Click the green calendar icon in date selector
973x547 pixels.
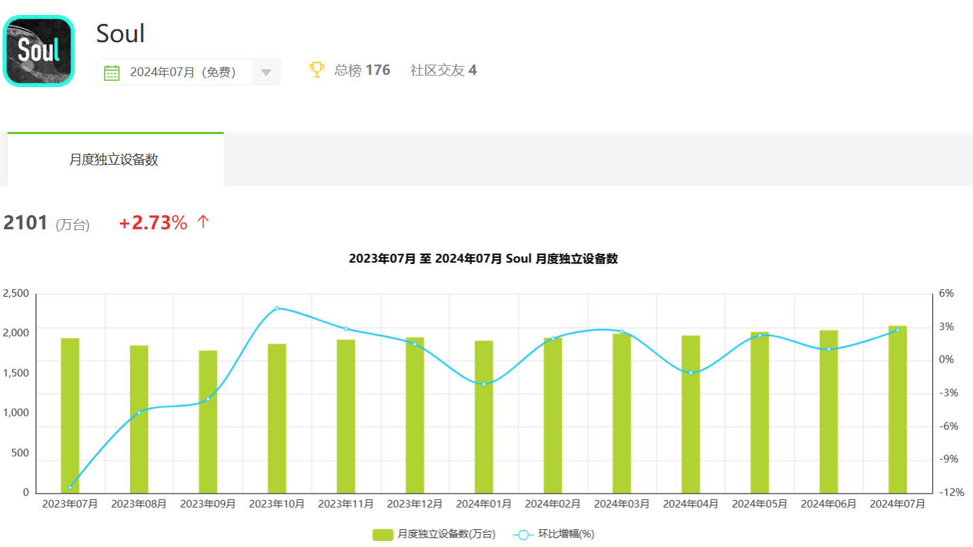pyautogui.click(x=112, y=72)
